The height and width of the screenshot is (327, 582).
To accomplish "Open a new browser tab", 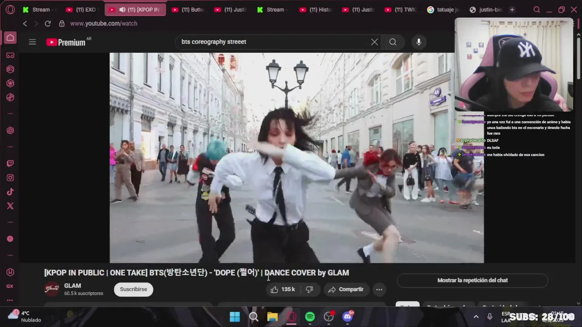I will [512, 10].
